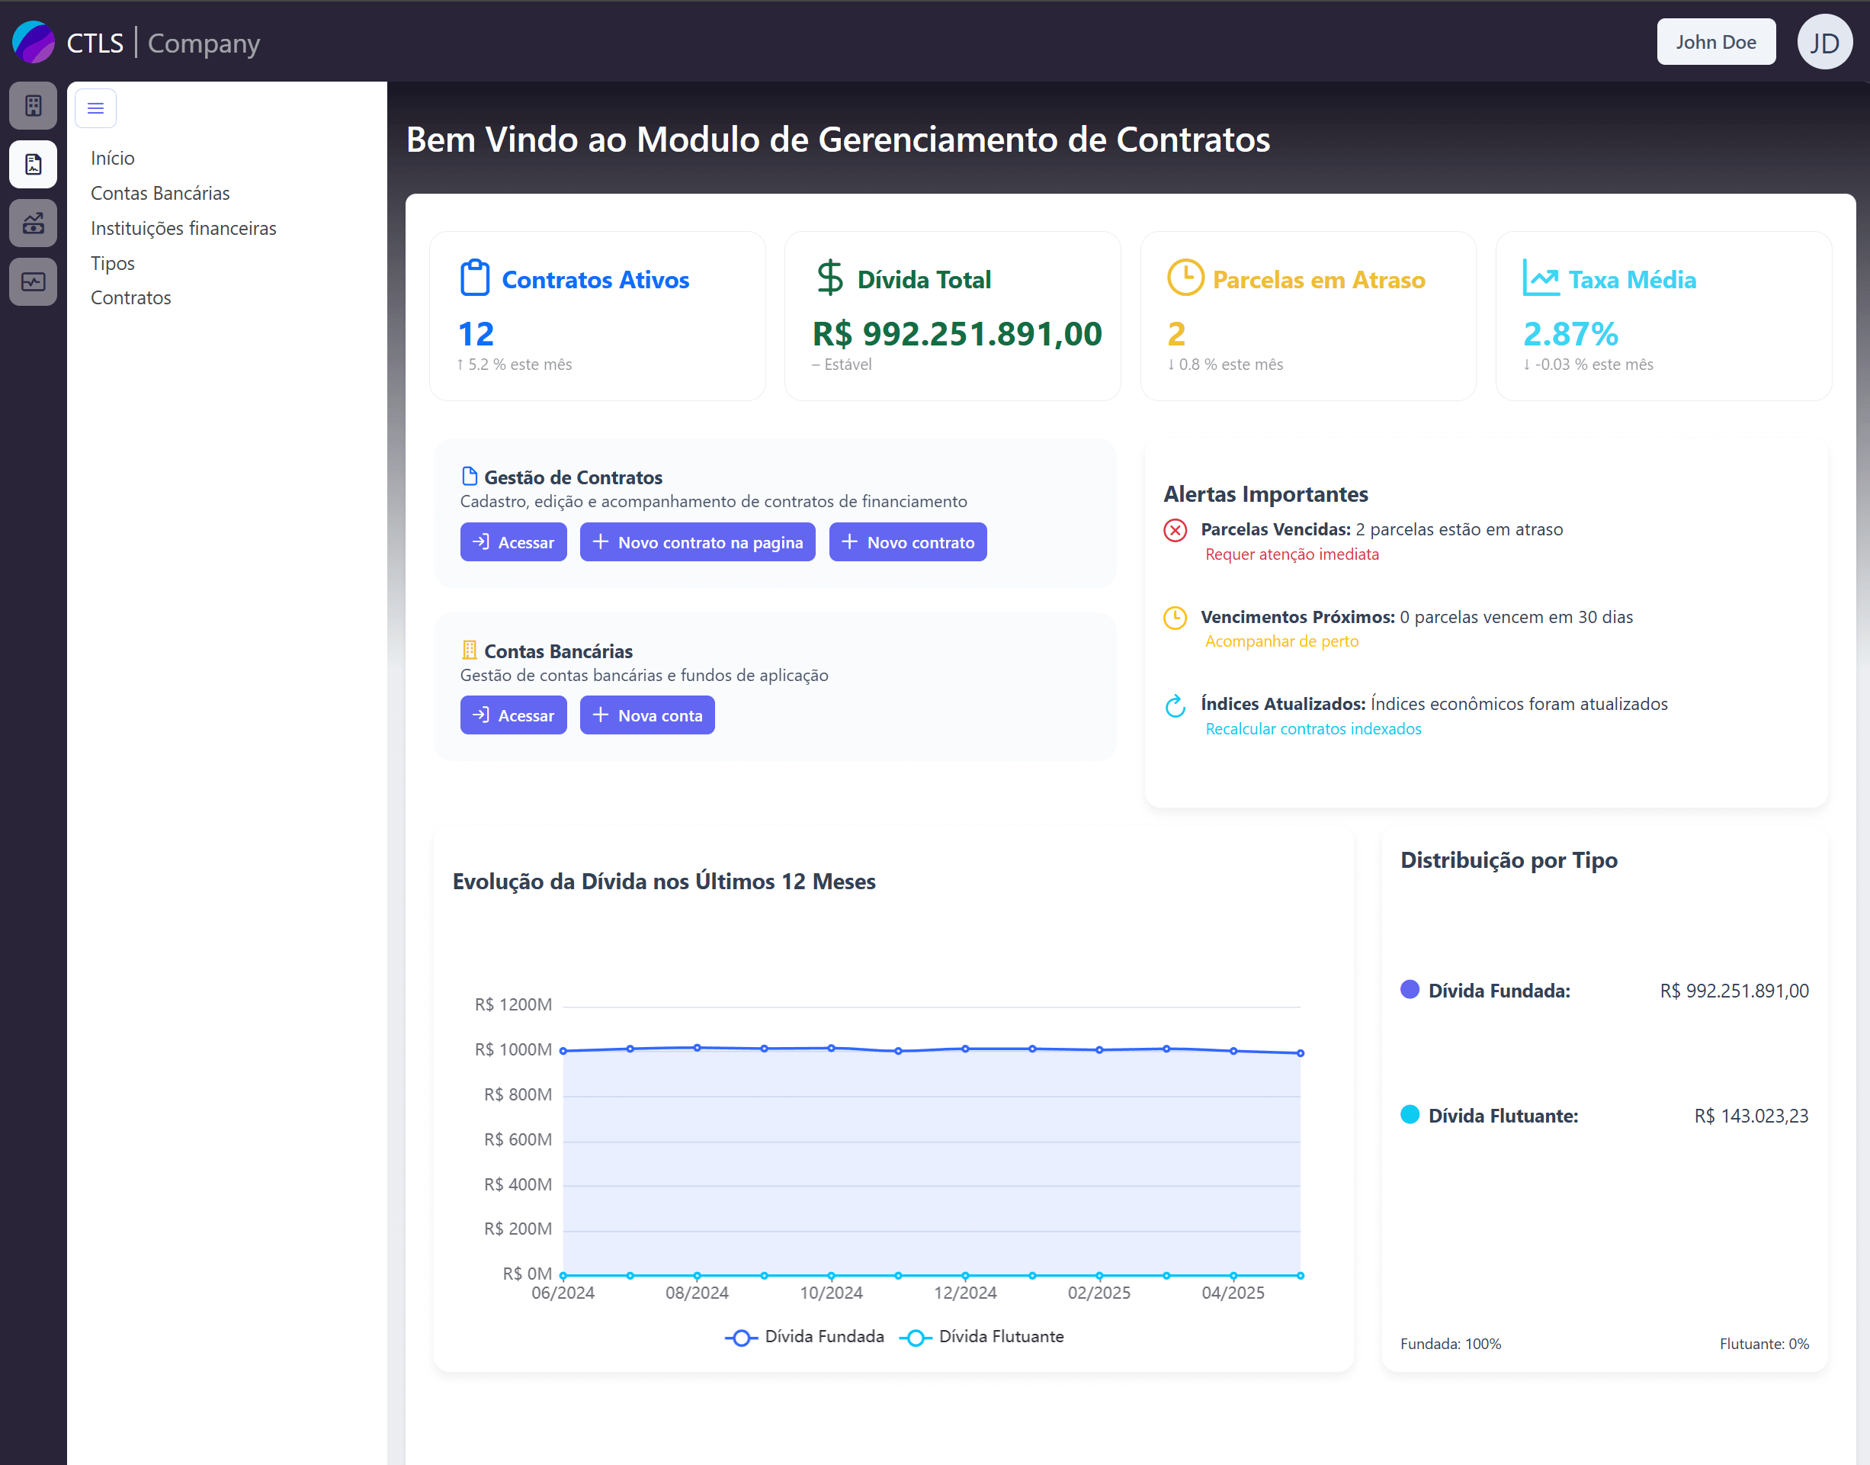Viewport: 1870px width, 1465px height.
Task: Click Recalcular contratos indexados link
Action: tap(1313, 728)
